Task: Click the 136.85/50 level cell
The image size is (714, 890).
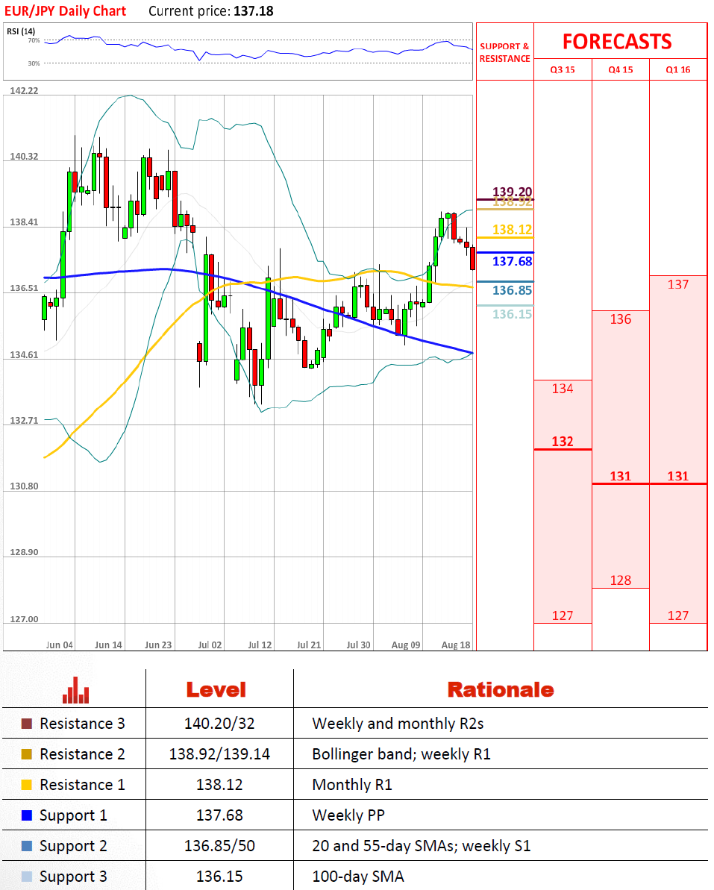Action: click(x=219, y=846)
